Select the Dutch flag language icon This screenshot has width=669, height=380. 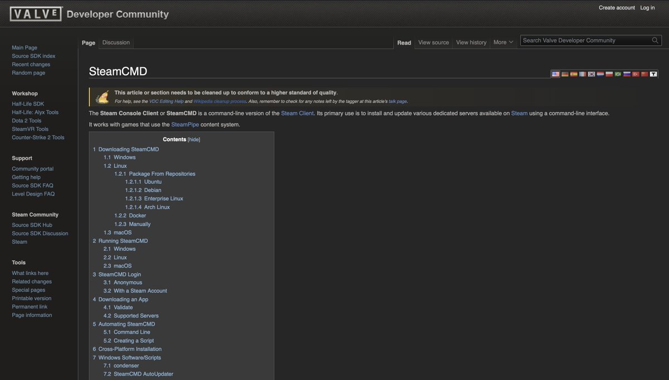tap(600, 74)
